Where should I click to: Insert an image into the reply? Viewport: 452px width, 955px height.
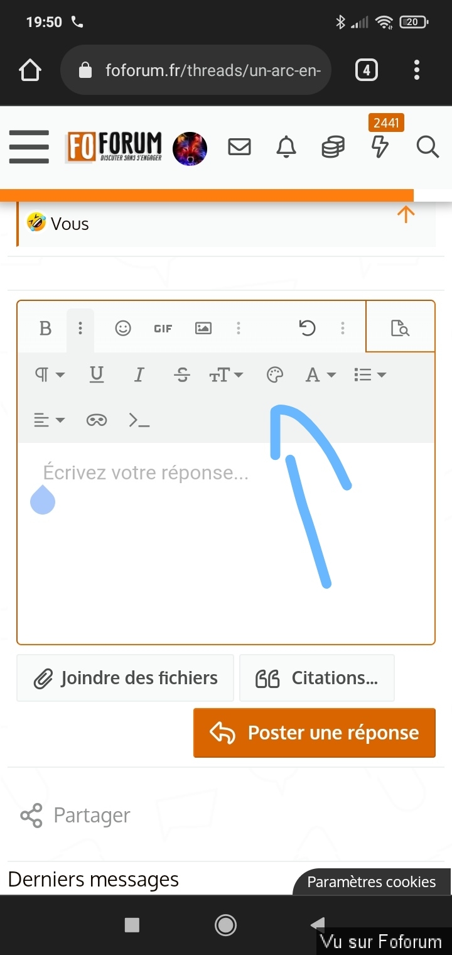[203, 328]
